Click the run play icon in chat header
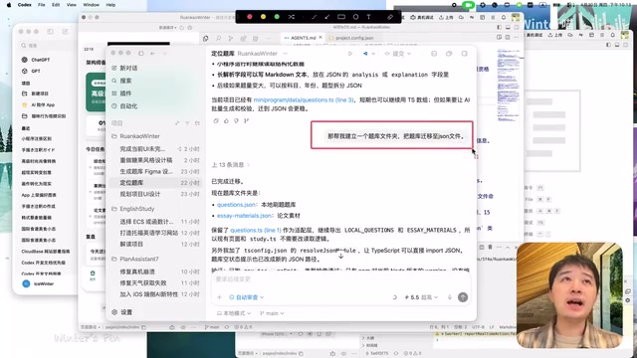 point(350,54)
